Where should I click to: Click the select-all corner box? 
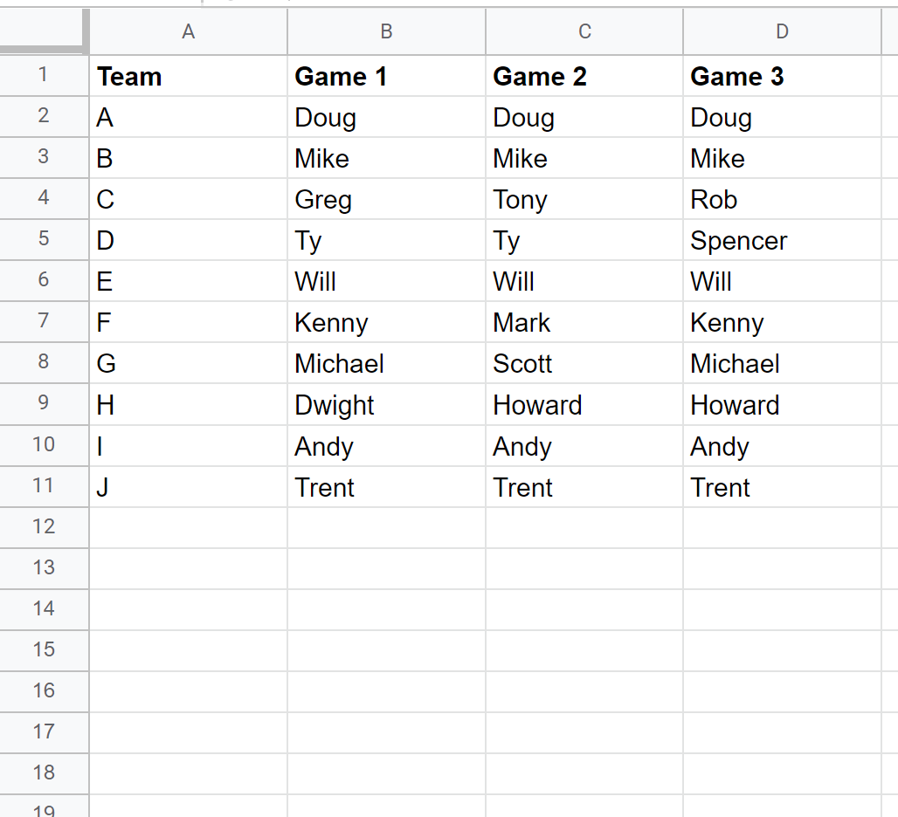point(44,31)
